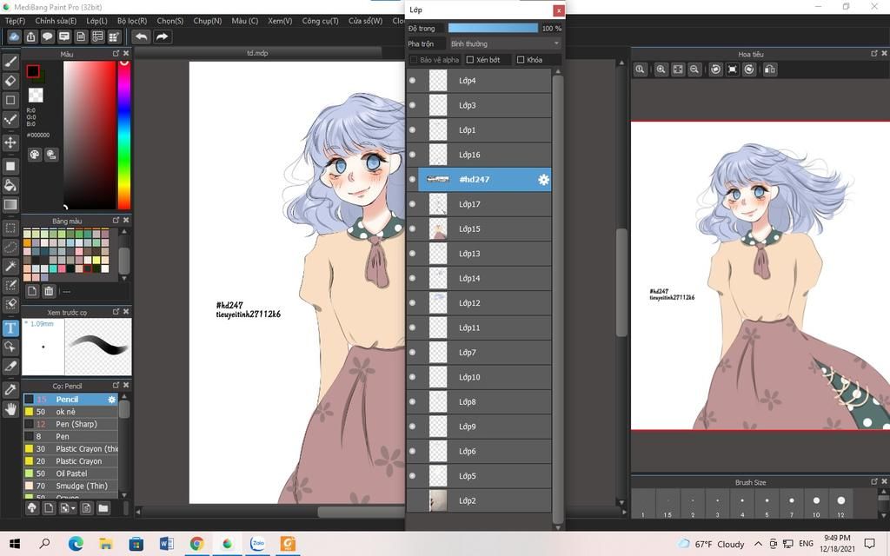Select the Eraser tool in left toolbar
The width and height of the screenshot is (890, 556).
tap(10, 81)
